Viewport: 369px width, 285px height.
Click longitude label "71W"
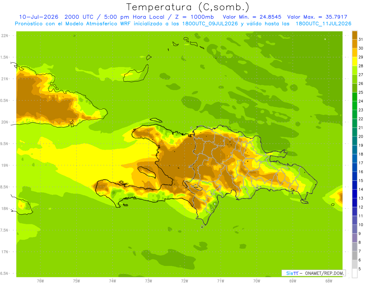[221, 281]
